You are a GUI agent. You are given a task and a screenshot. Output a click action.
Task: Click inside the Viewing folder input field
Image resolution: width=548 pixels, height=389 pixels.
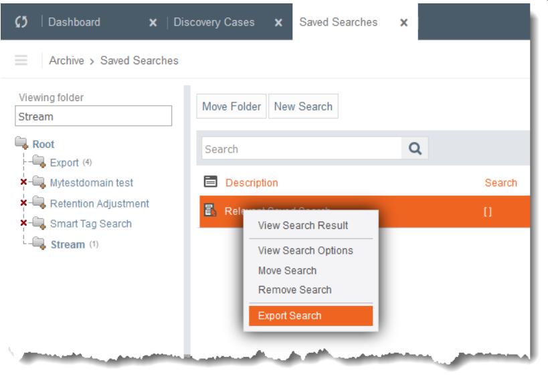tap(93, 115)
